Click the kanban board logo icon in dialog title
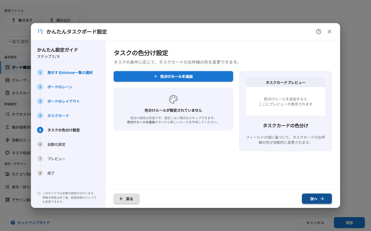This screenshot has width=371, height=231. [40, 31]
